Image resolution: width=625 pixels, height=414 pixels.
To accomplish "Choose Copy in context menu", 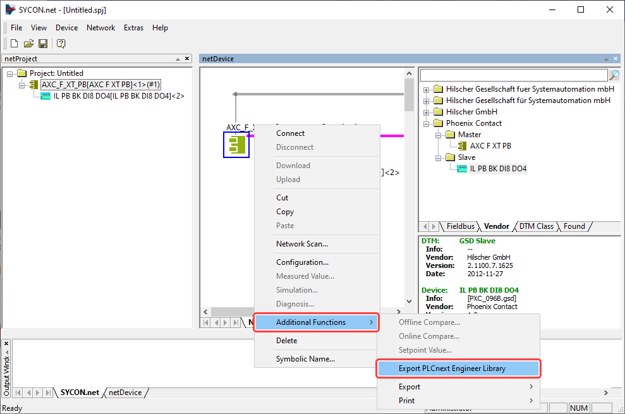I will click(x=317, y=211).
